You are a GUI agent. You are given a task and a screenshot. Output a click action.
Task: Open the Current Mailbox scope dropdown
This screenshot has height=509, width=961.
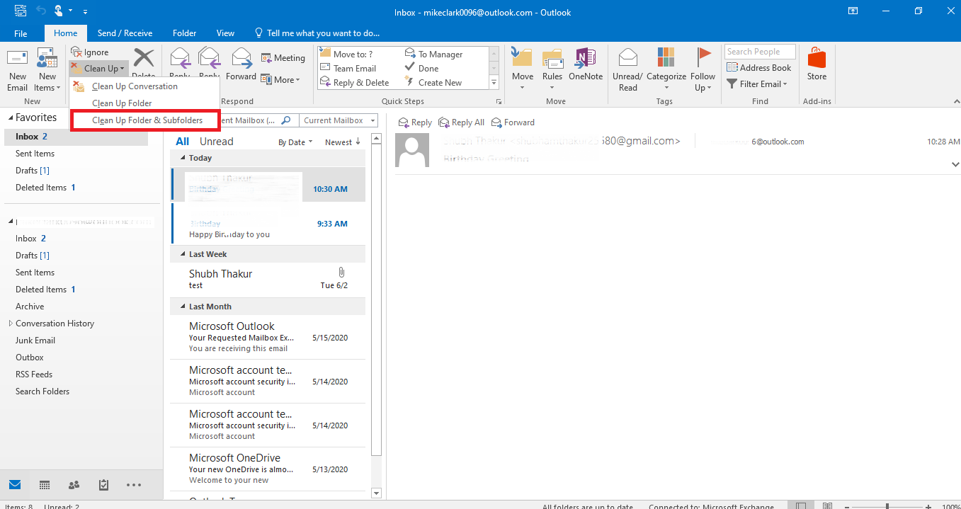[x=339, y=120]
